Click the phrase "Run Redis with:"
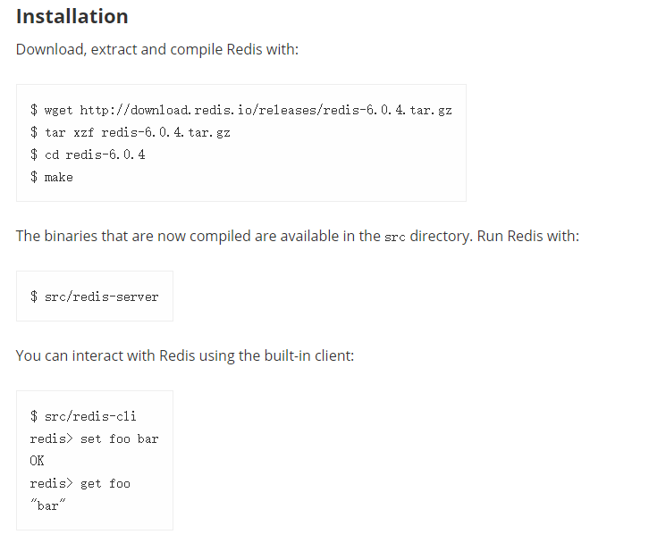Screen dimensions: 666x543 pyautogui.click(x=528, y=236)
